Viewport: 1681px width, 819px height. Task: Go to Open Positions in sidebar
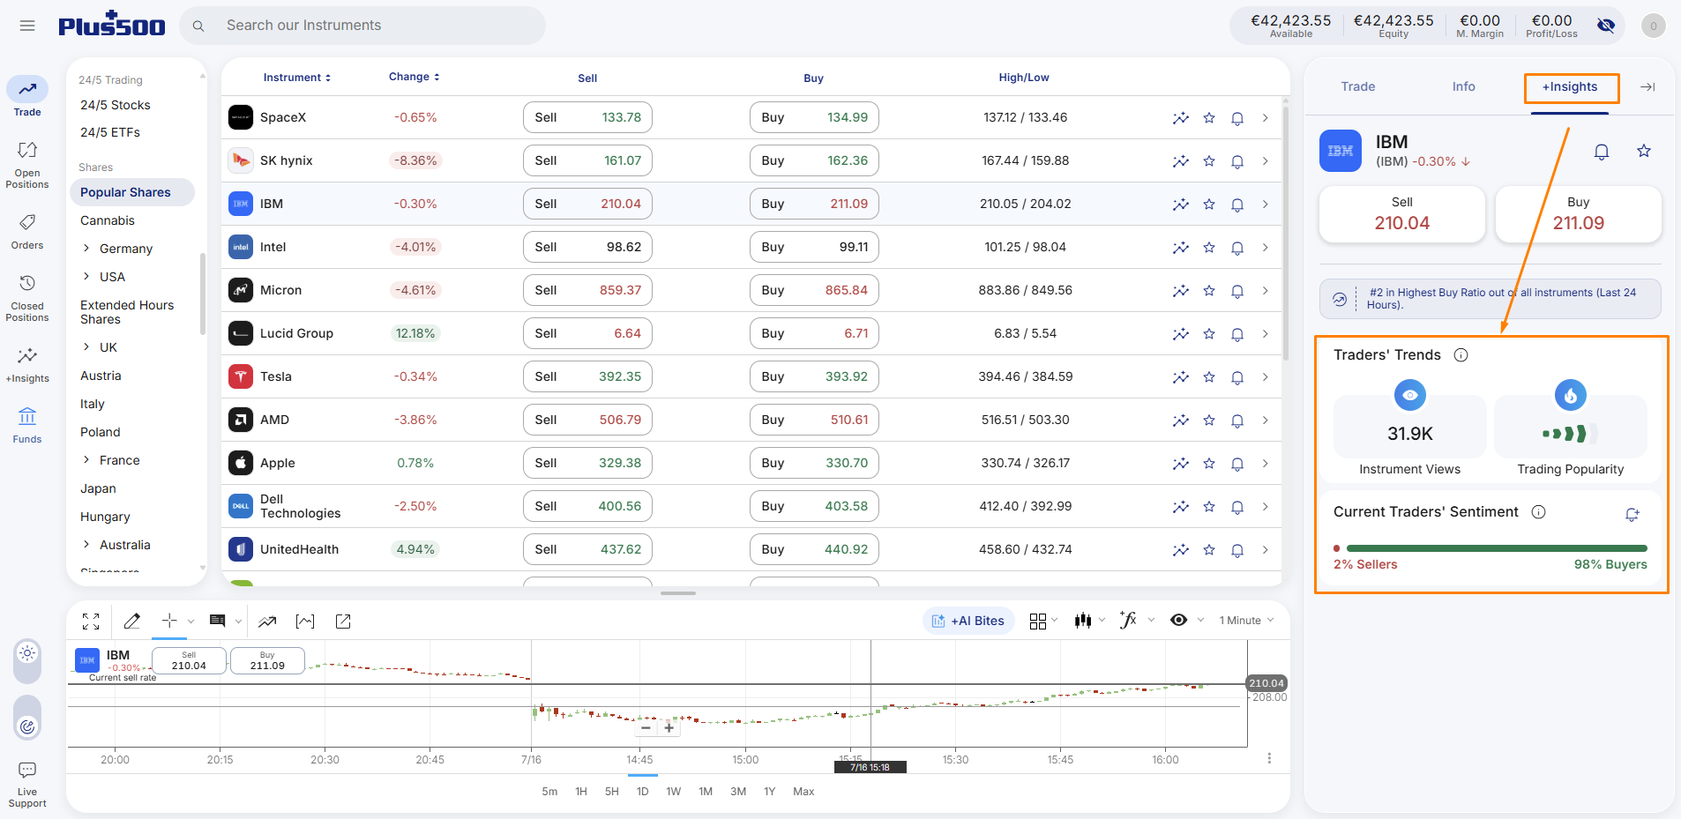(x=27, y=165)
